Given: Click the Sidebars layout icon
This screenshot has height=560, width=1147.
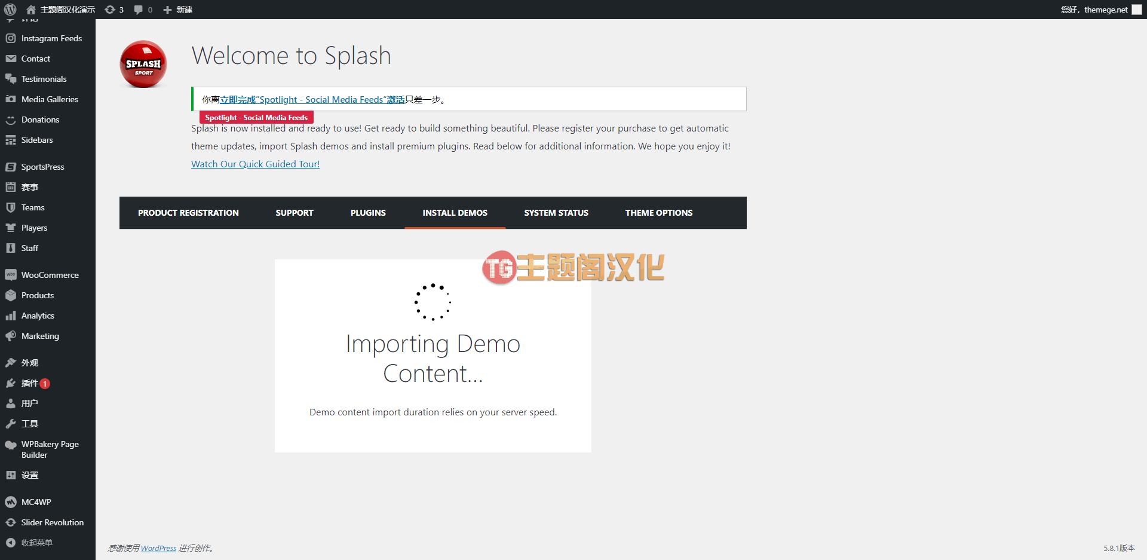Looking at the screenshot, I should [x=11, y=140].
